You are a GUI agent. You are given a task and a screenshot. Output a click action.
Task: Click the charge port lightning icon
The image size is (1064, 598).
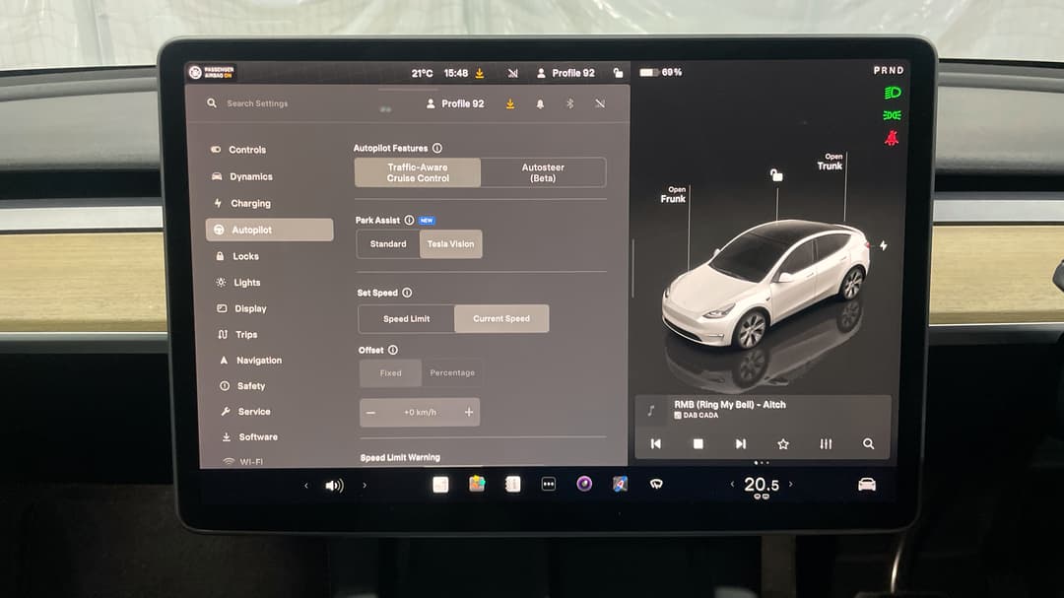point(884,245)
